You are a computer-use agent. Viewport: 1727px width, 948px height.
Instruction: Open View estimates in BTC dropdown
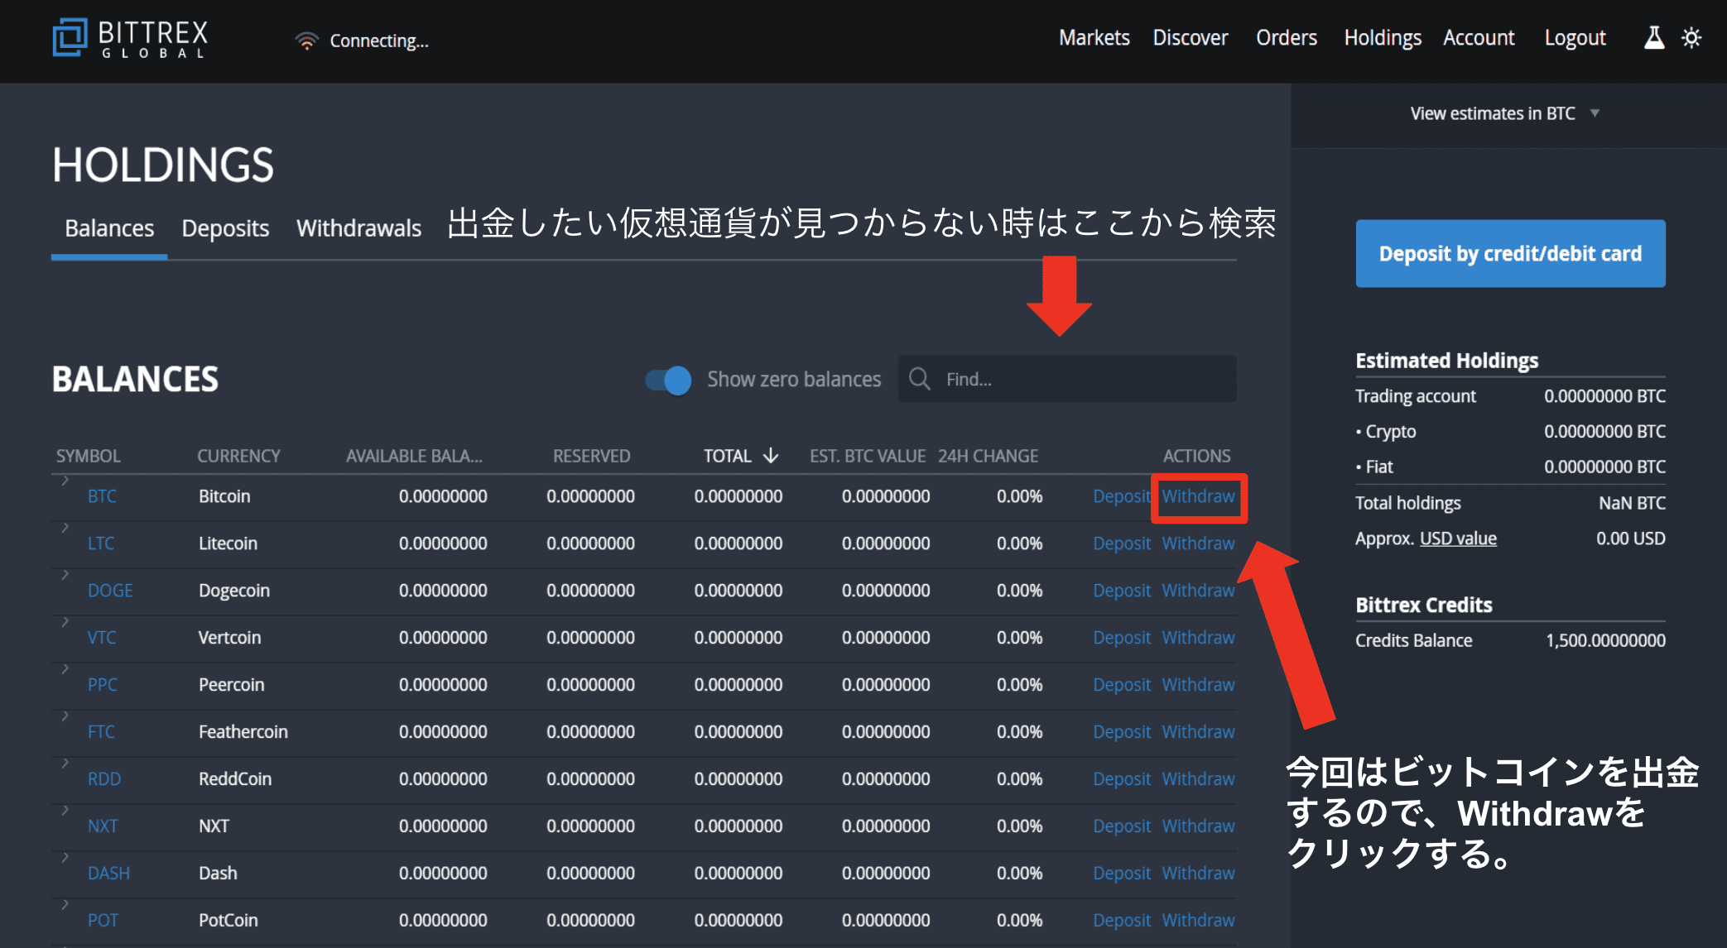tap(1504, 113)
